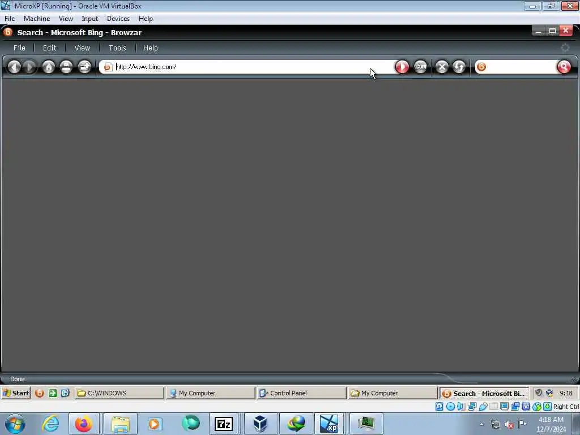This screenshot has height=435, width=580.
Task: Open Firefox from the host taskbar
Action: [84, 424]
